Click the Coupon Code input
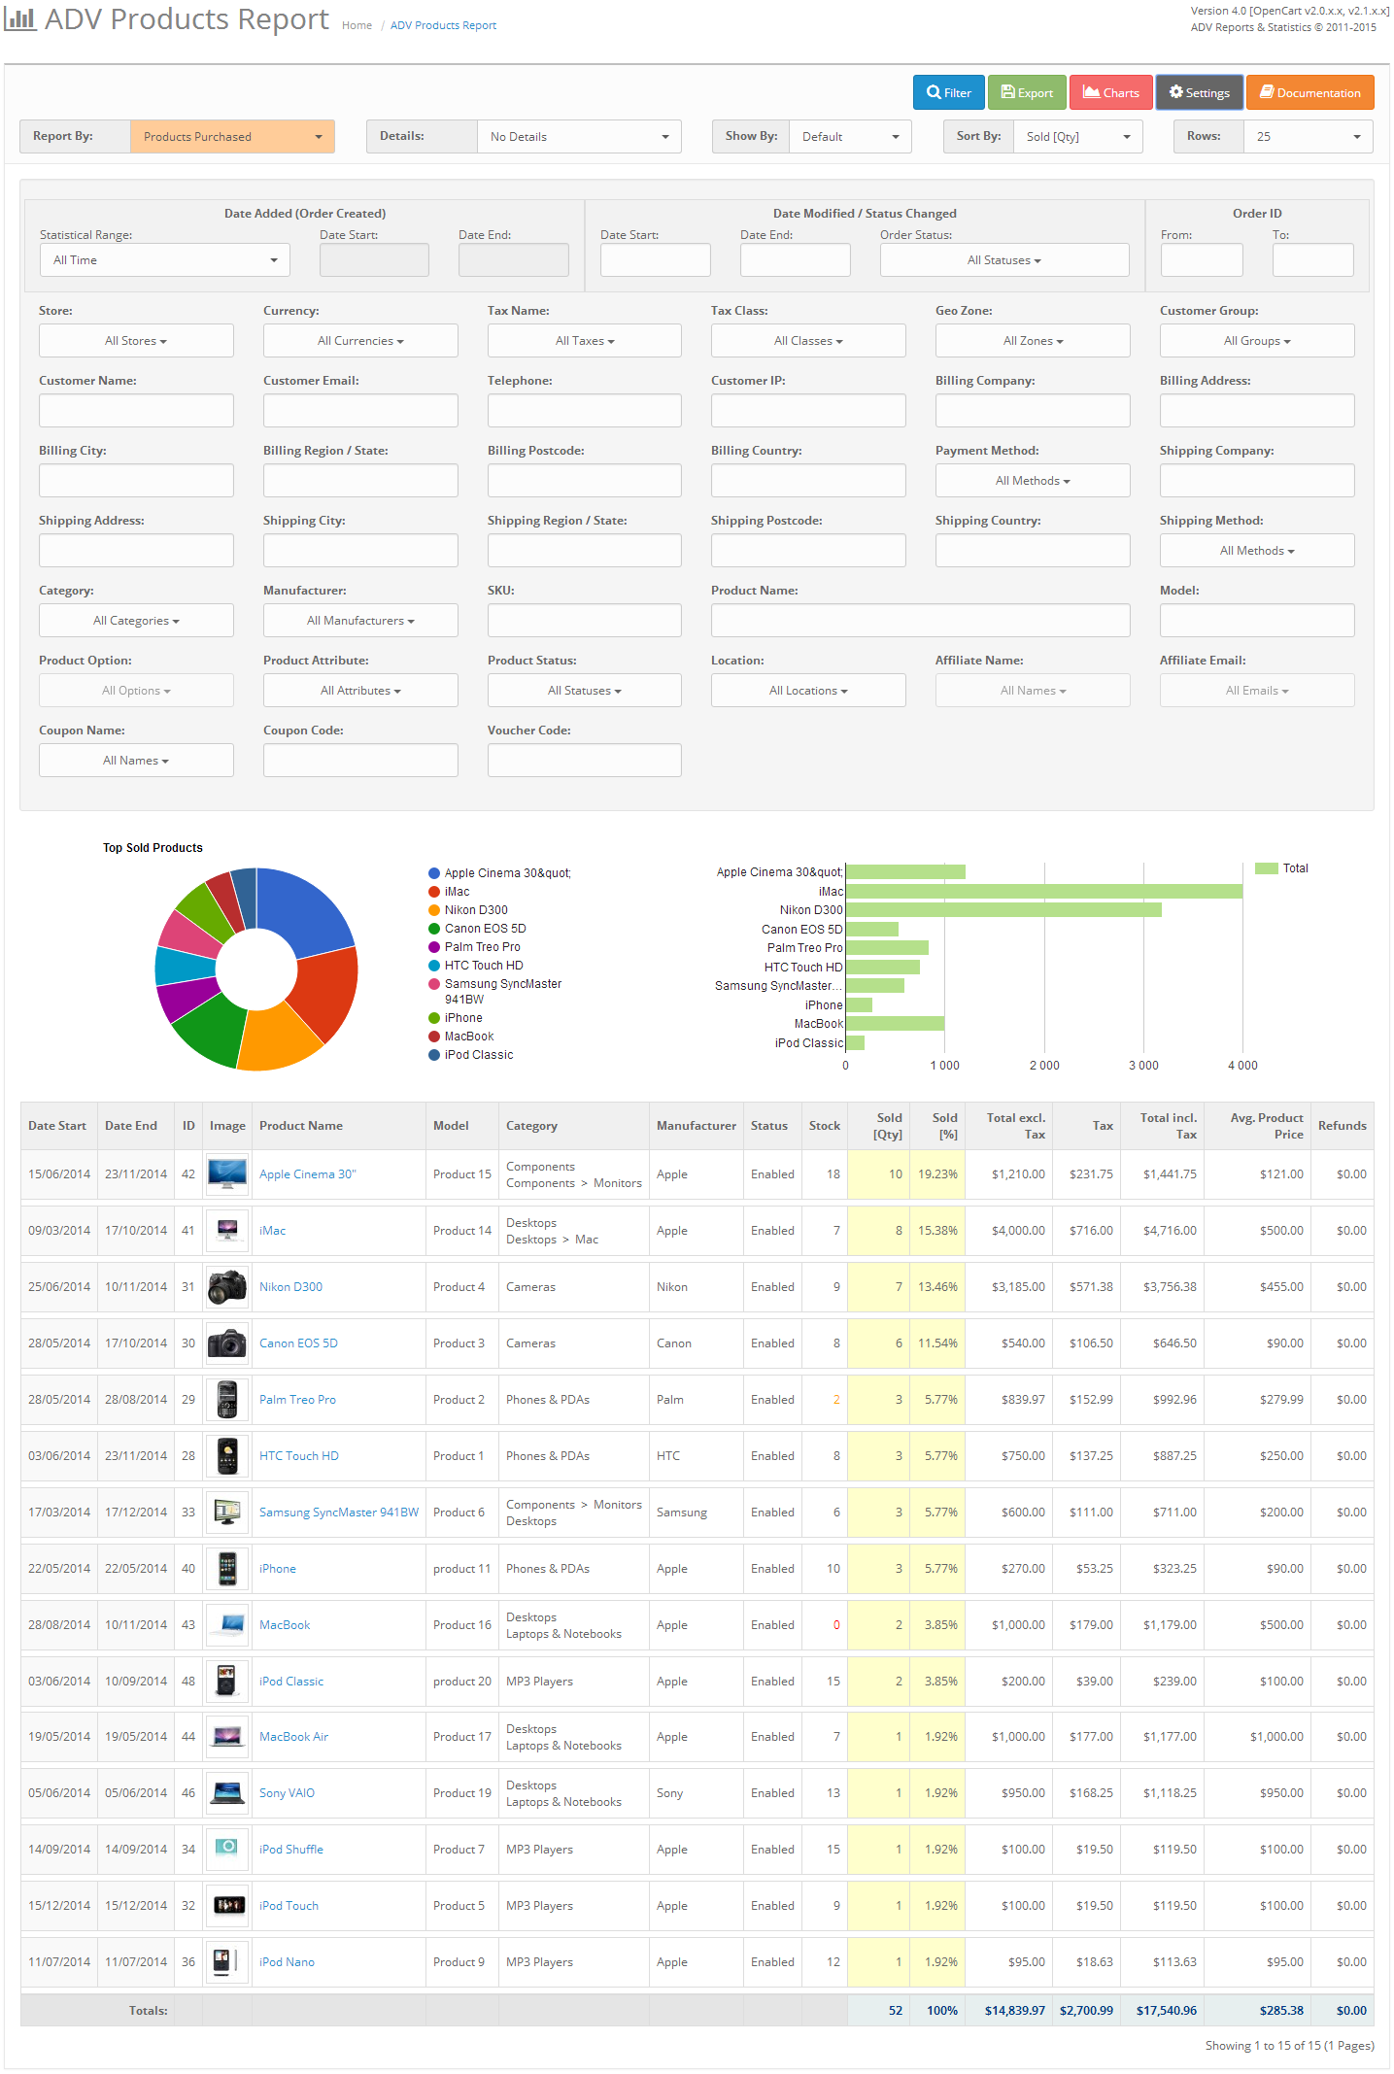Image resolution: width=1394 pixels, height=2074 pixels. tap(360, 761)
